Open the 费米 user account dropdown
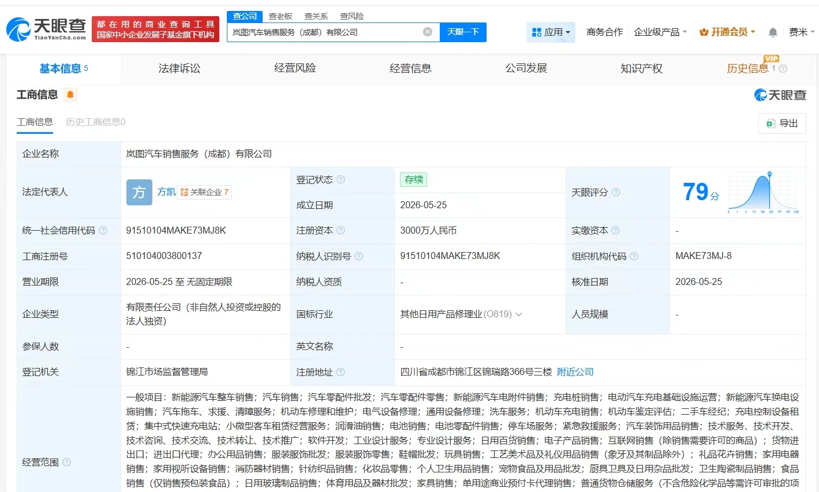This screenshot has height=492, width=819. point(802,32)
